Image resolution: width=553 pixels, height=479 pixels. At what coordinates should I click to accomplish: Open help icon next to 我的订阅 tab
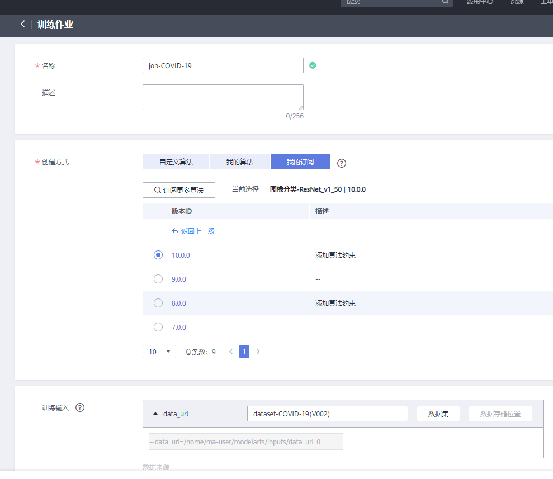[x=342, y=163]
